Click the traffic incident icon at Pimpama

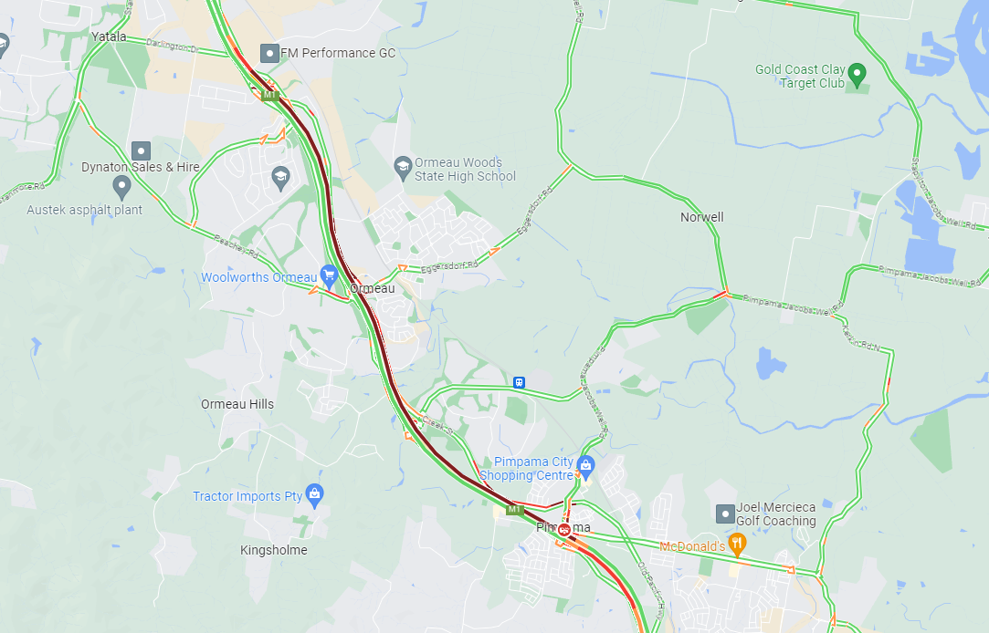coord(564,529)
